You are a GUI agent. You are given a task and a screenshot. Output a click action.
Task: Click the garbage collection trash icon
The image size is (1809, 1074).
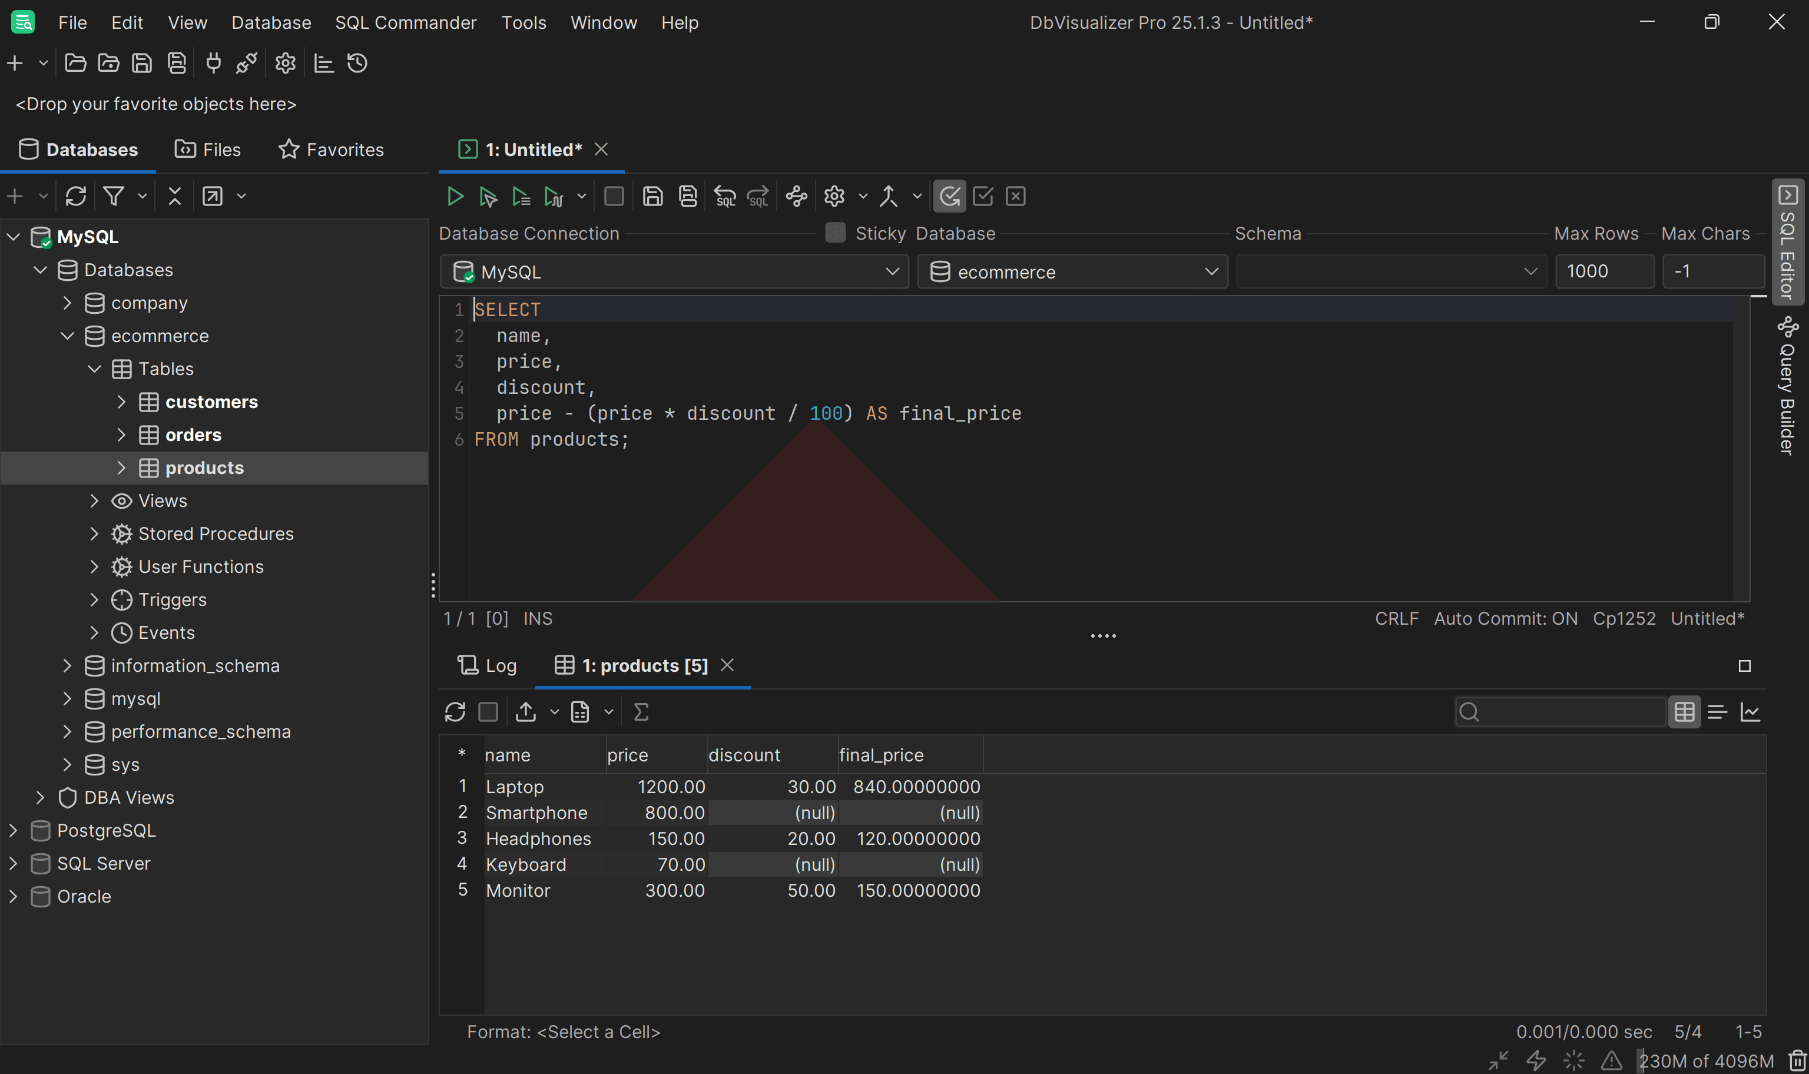pos(1798,1061)
